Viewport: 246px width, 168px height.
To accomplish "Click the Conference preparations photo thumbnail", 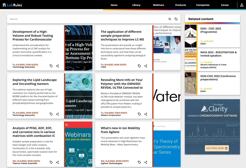I will tap(191, 84).
